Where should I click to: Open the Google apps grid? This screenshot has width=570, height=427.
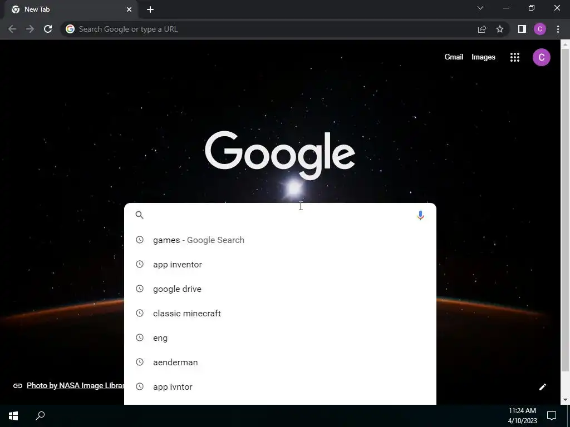[515, 57]
